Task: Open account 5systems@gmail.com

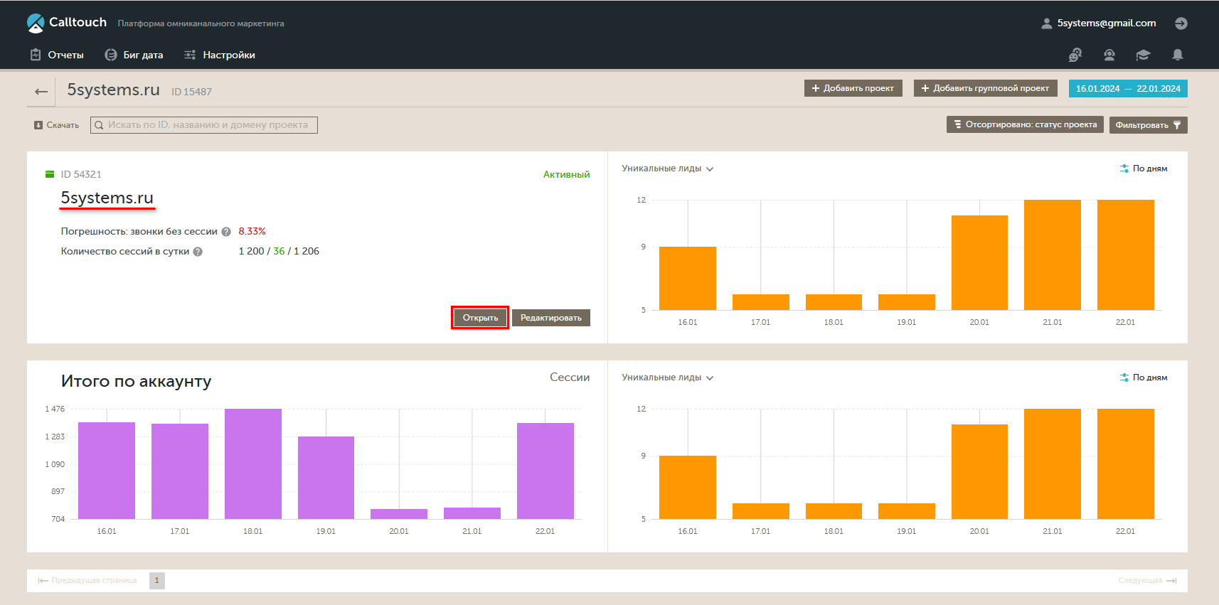Action: 1099,23
